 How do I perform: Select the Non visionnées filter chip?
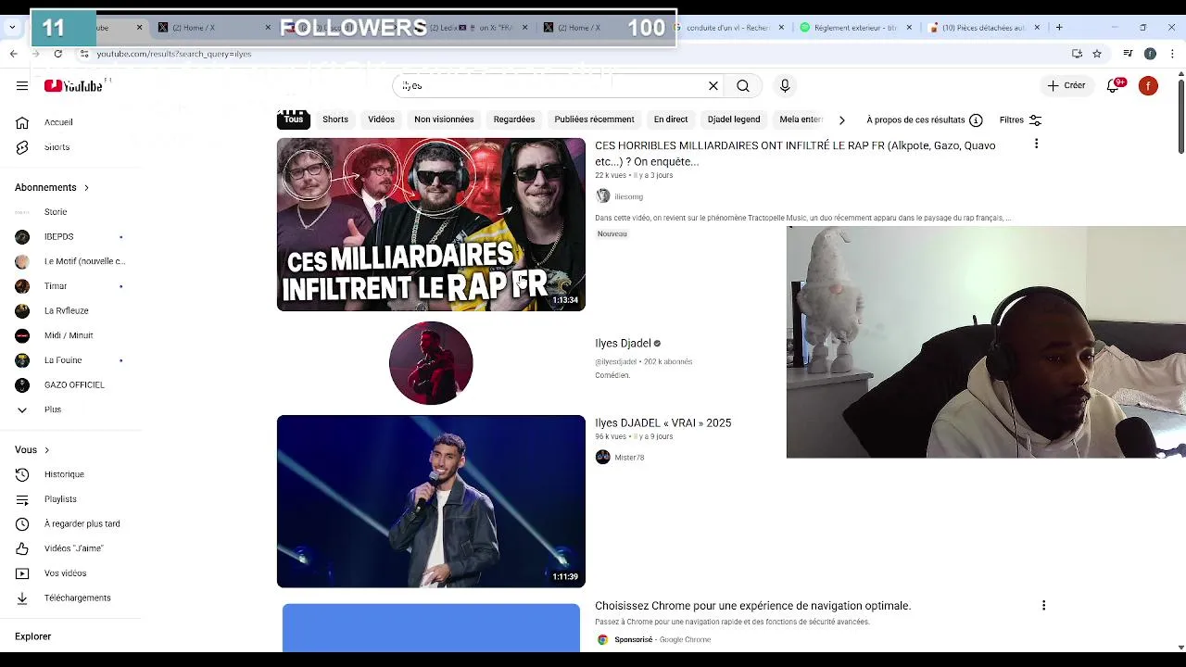(444, 120)
